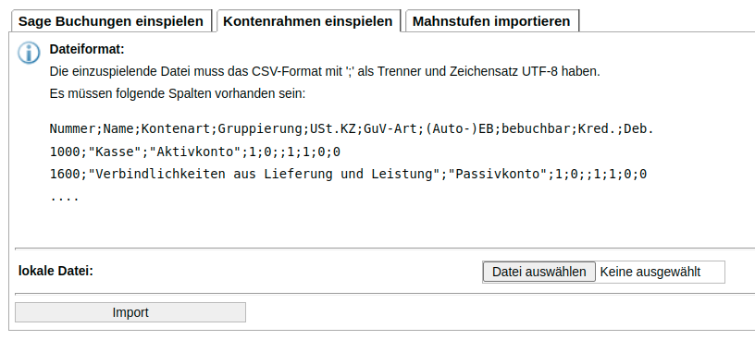Click the blue info icon beside Dateiformat
755x340 pixels.
pos(29,53)
